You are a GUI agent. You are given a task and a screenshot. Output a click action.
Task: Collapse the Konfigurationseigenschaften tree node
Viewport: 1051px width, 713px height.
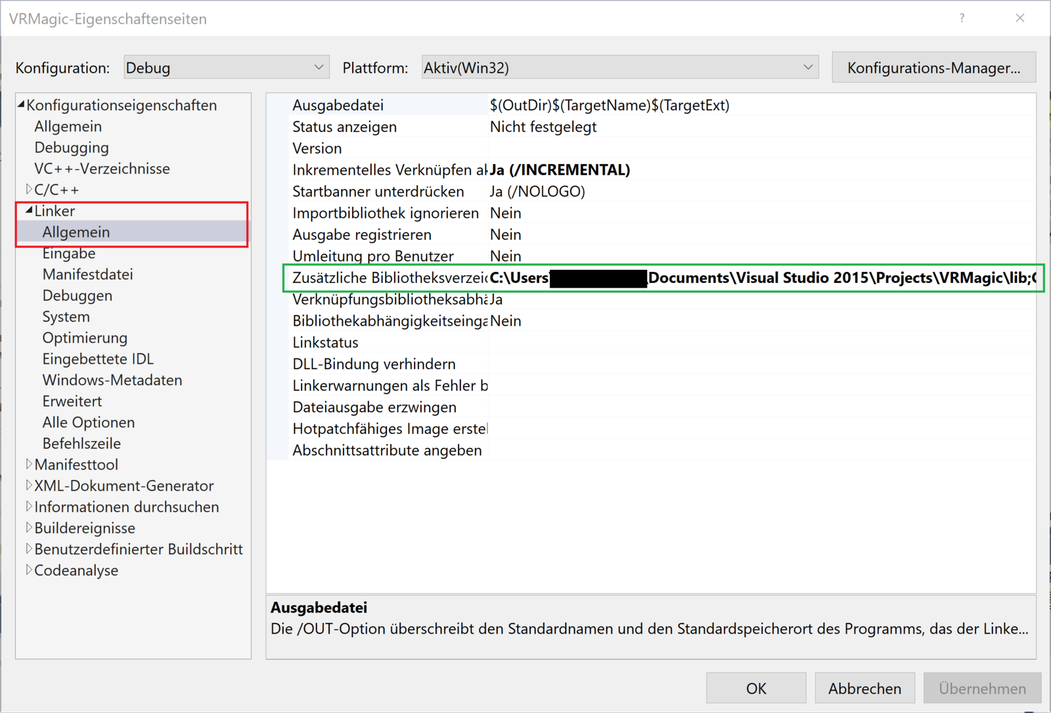coord(22,104)
